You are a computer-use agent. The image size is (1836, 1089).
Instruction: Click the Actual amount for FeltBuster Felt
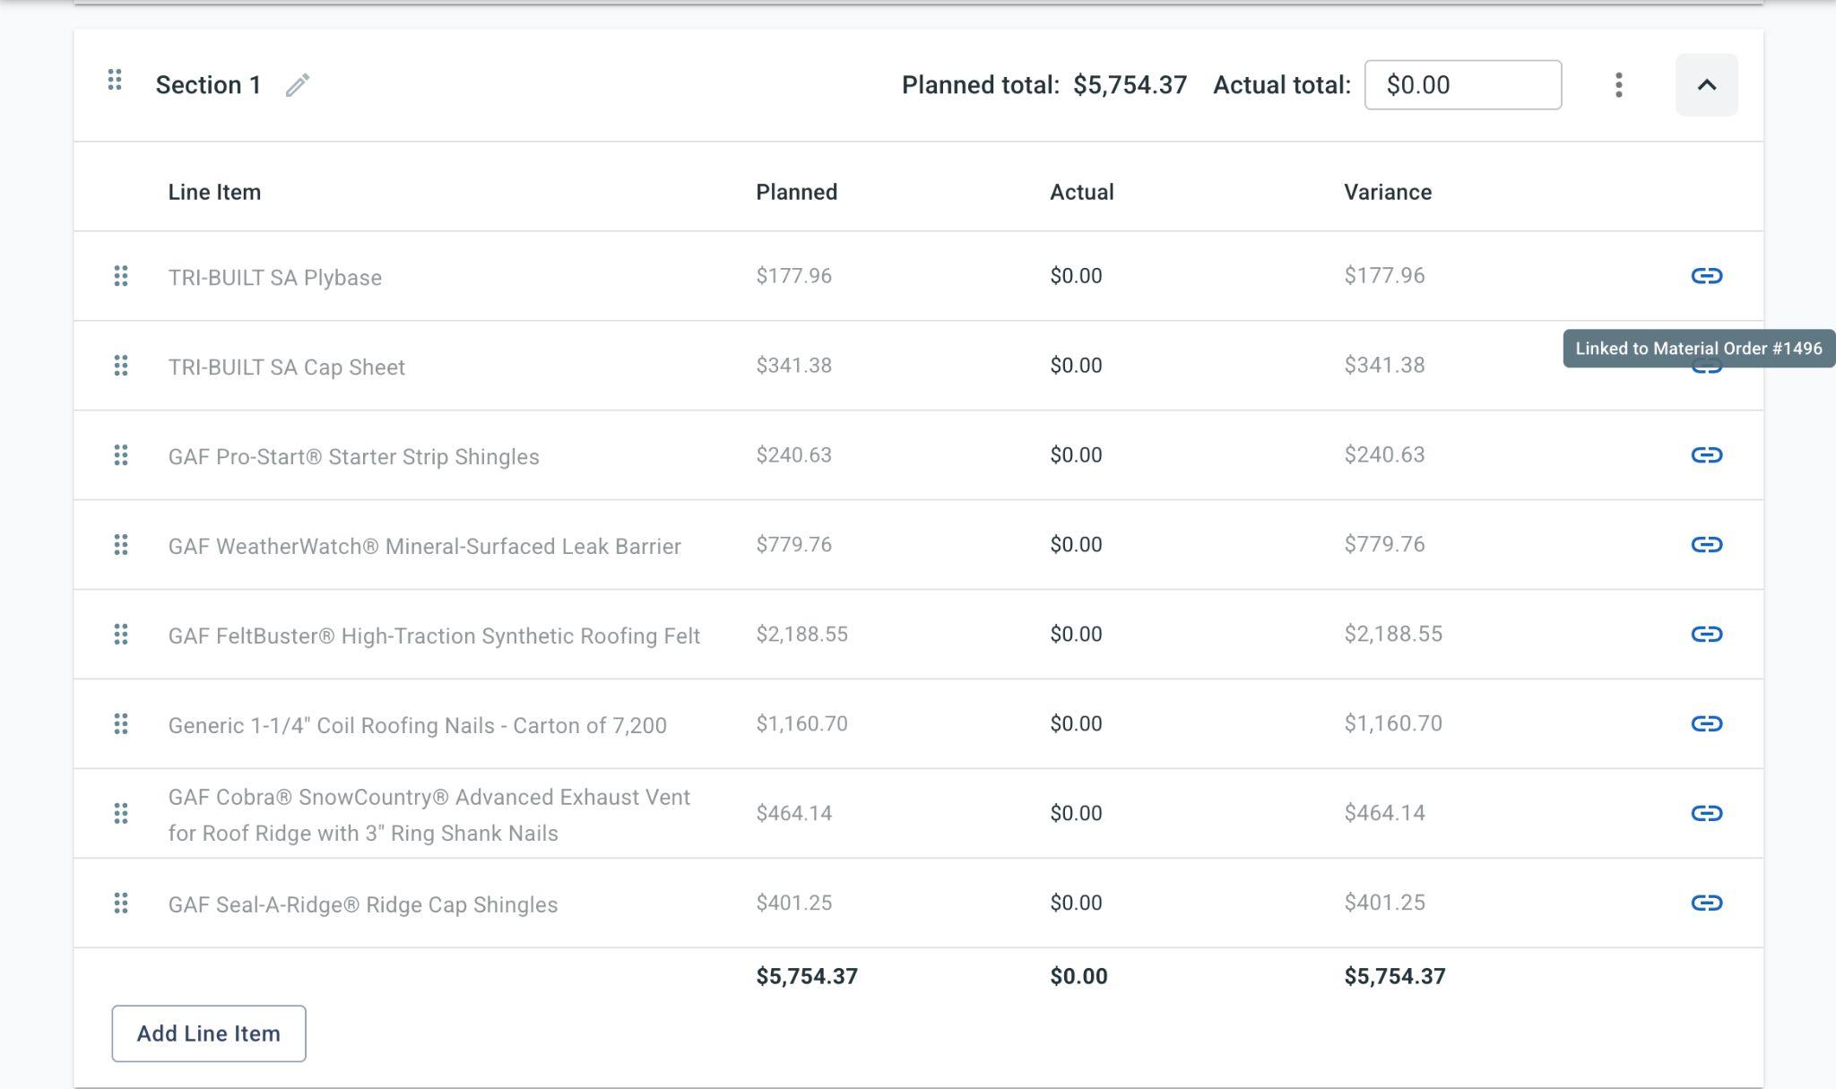tap(1076, 635)
